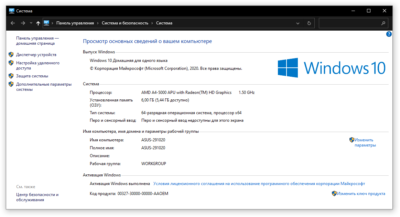Click the Система window title icon

coord(11,11)
